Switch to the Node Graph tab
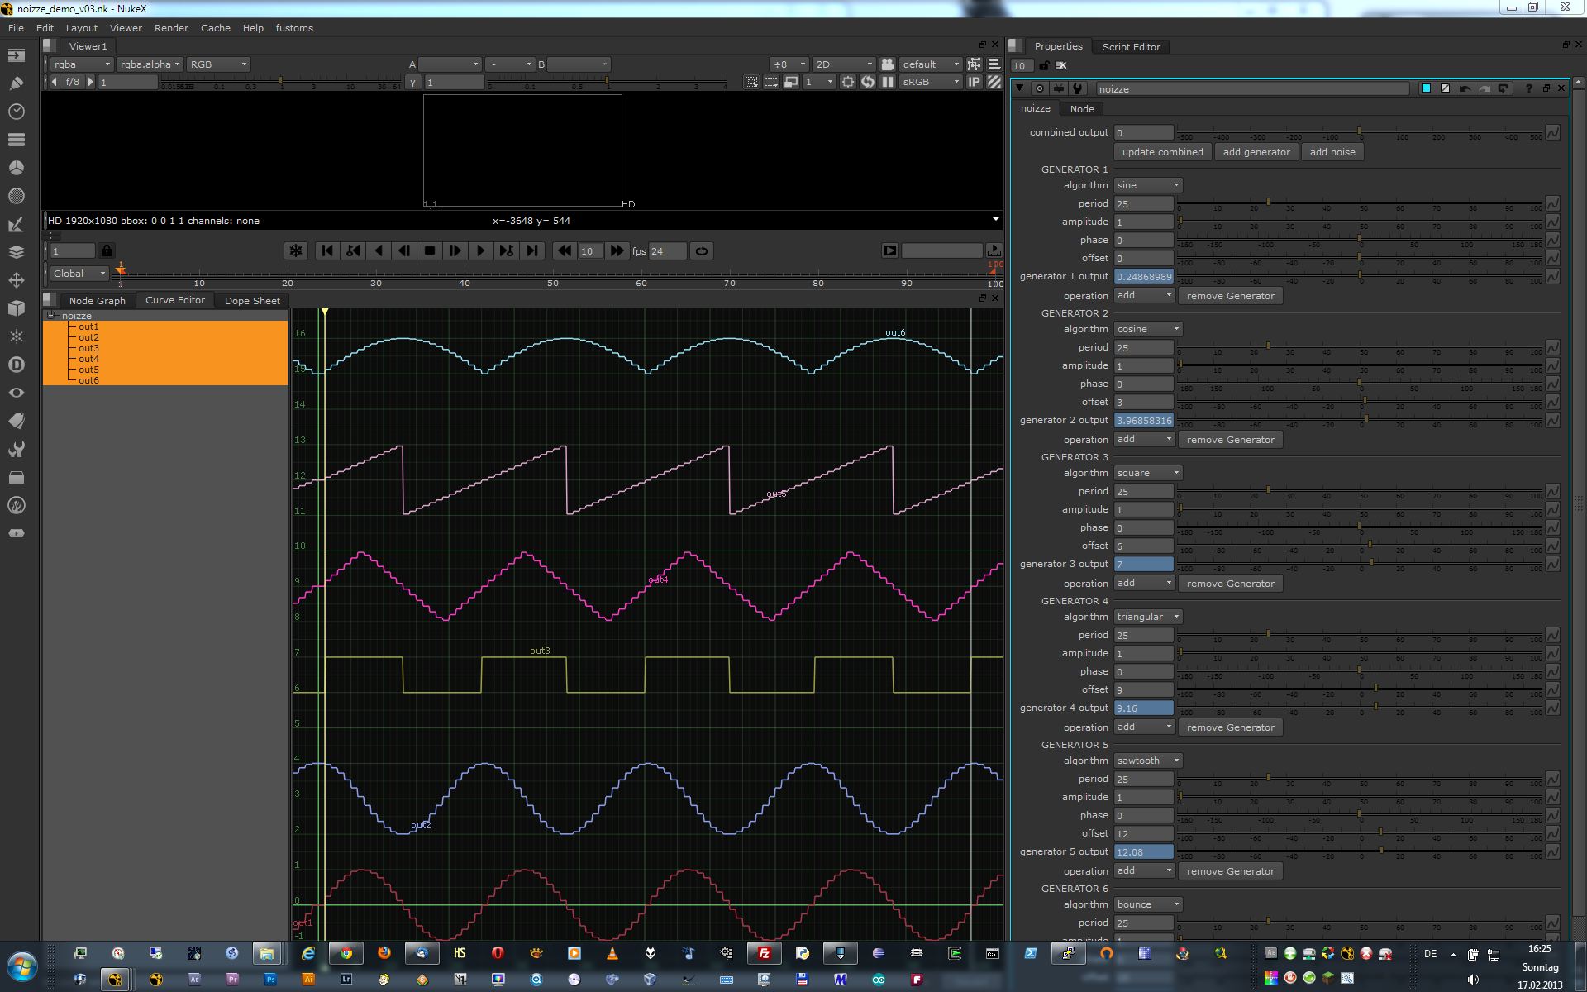Image resolution: width=1587 pixels, height=992 pixels. [x=98, y=300]
